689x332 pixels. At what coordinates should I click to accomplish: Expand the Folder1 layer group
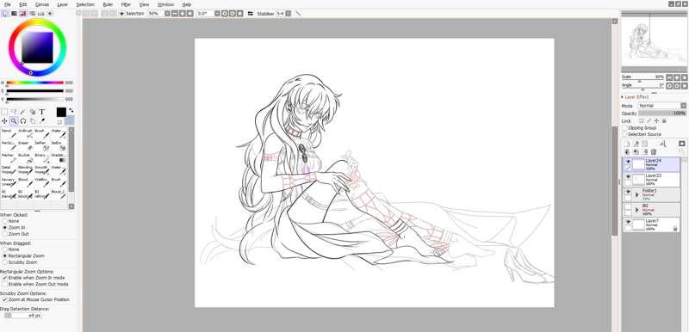pos(637,194)
